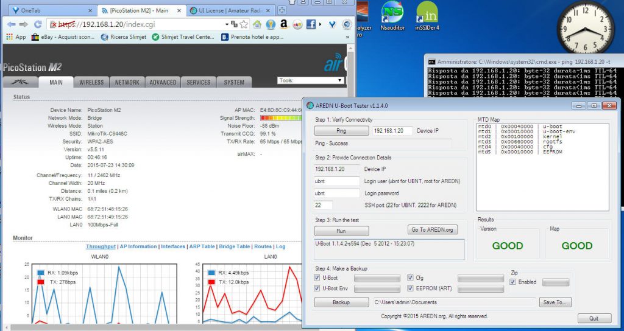
Task: Click Go To AREDN.org button
Action: (x=433, y=229)
